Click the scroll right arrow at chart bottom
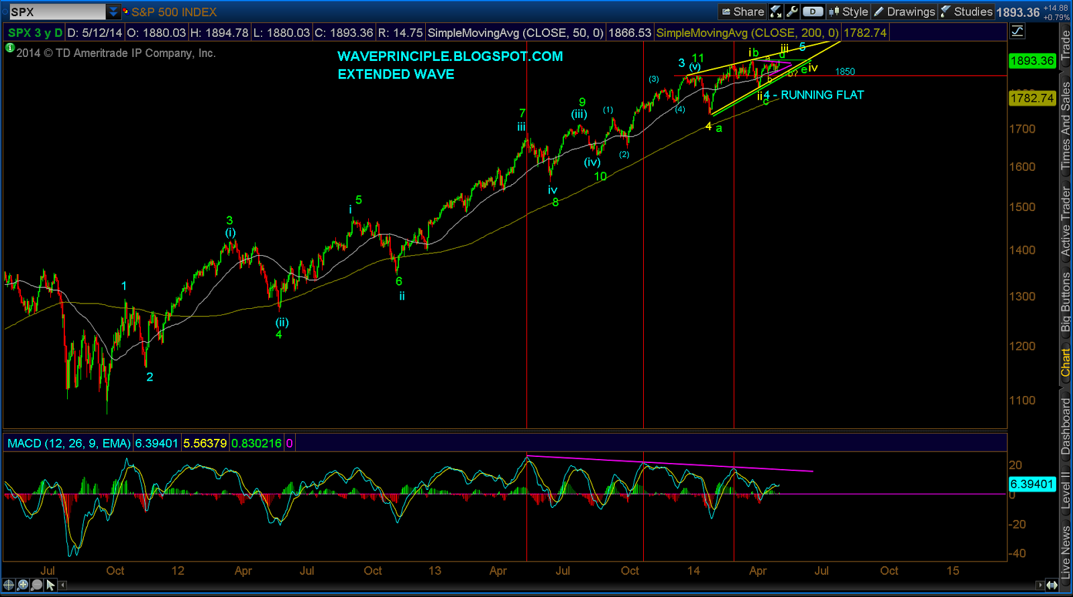Image resolution: width=1073 pixels, height=597 pixels. (1040, 585)
